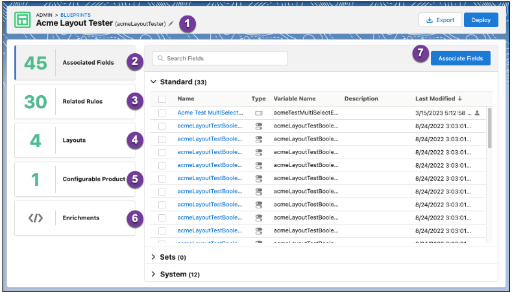Click the download icon inside Export button
This screenshot has height=292, width=512.
click(x=430, y=20)
